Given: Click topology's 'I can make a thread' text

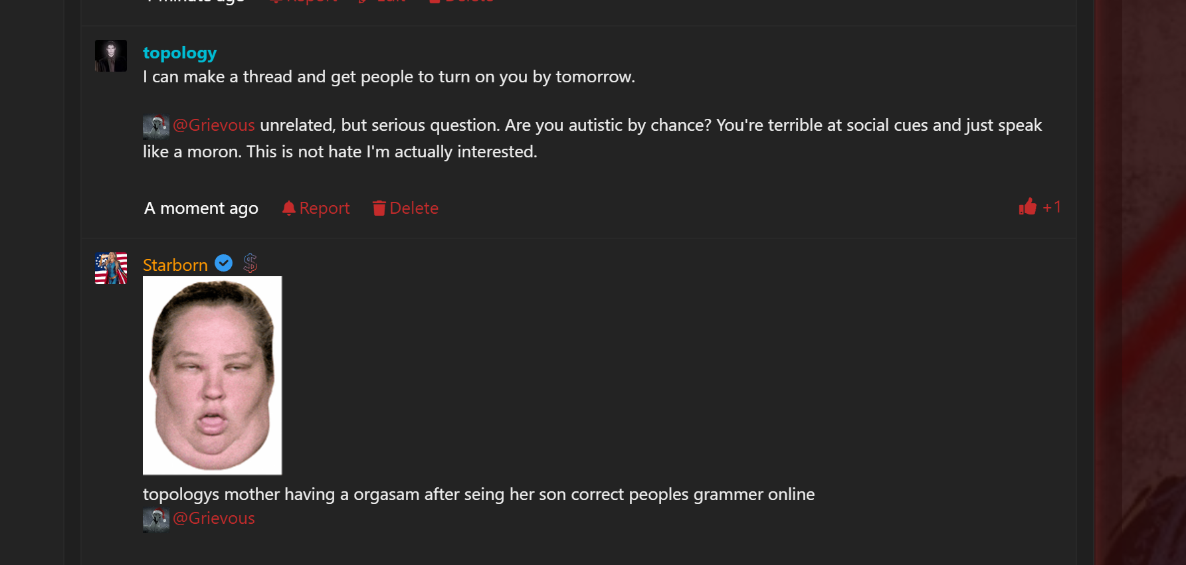Looking at the screenshot, I should tap(389, 77).
